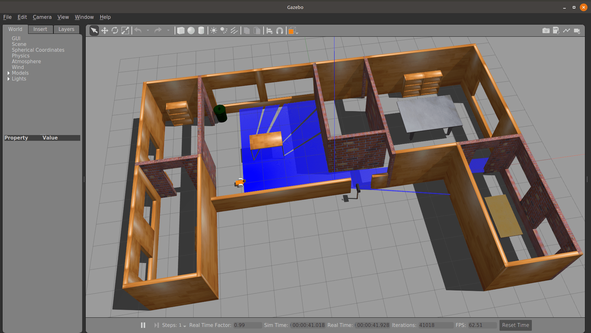Open the orange cube view angle menu
591x333 pixels.
(x=293, y=30)
